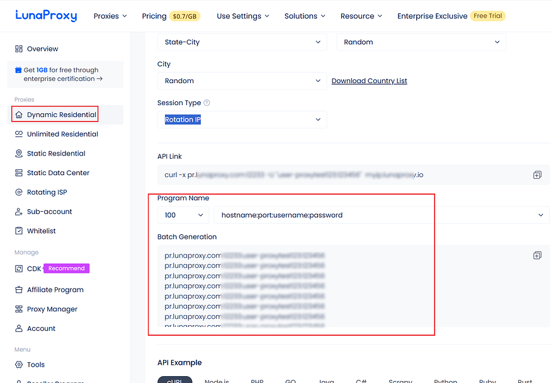The height and width of the screenshot is (383, 551).
Task: Open Static Residential proxies page
Action: pos(56,154)
